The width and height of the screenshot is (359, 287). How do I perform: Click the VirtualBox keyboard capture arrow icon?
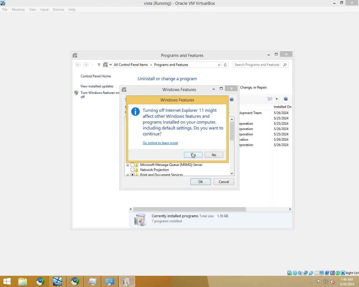click(x=343, y=273)
